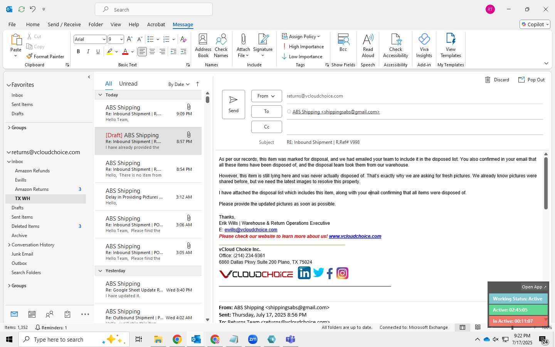Image resolution: width=555 pixels, height=347 pixels.
Task: Click the message body scrollbar
Action: pyautogui.click(x=546, y=184)
